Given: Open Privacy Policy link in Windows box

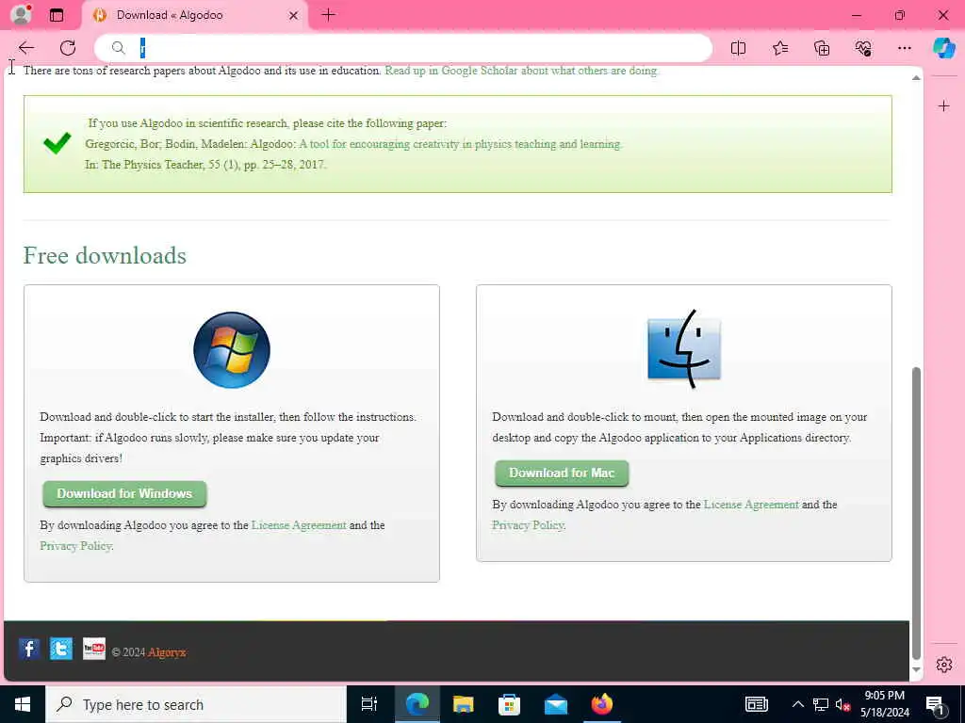Looking at the screenshot, I should click(75, 546).
